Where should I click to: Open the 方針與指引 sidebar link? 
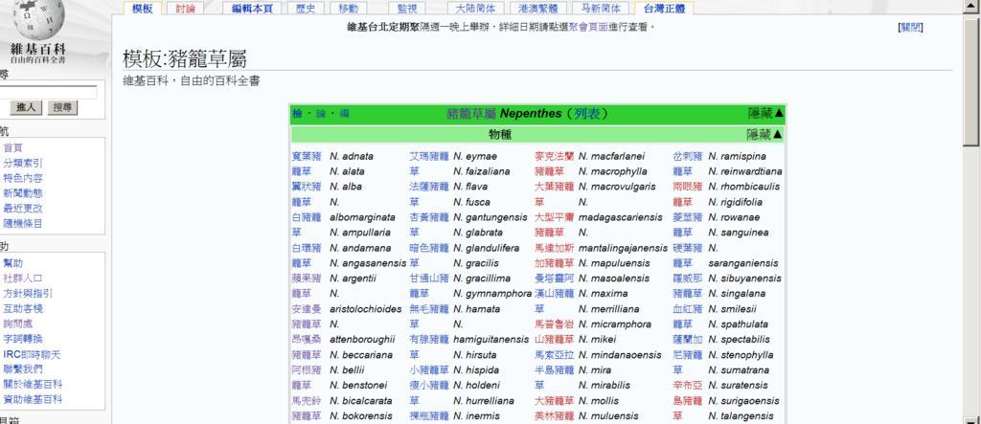[x=28, y=293]
